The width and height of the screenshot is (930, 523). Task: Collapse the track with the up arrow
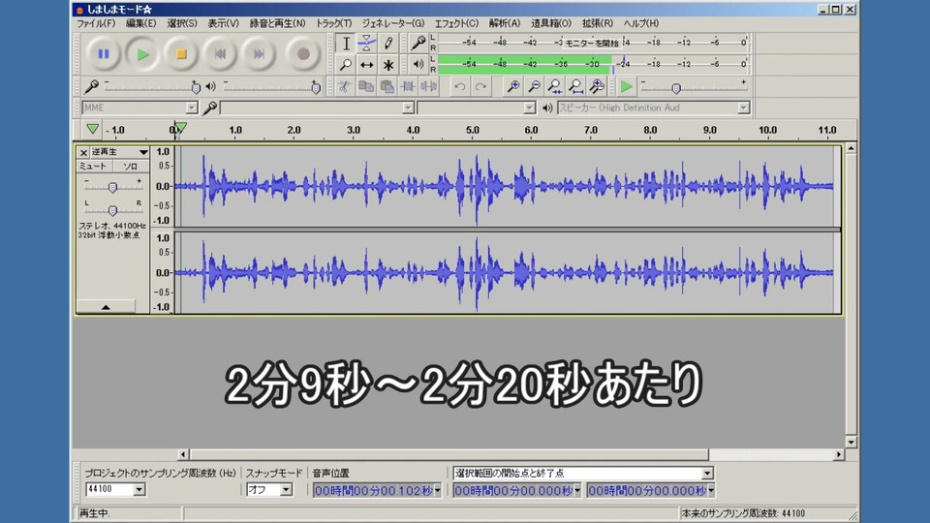click(106, 307)
